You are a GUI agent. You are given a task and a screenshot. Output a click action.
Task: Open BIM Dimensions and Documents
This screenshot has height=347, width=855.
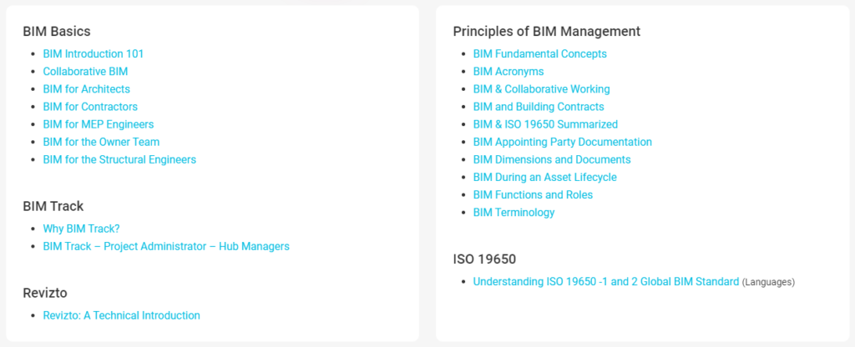click(551, 159)
